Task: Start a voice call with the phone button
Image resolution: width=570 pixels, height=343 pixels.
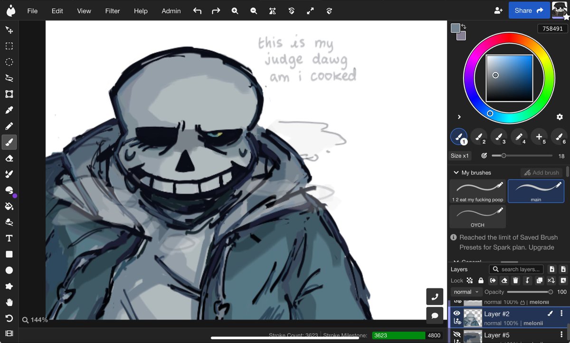Action: click(x=435, y=297)
